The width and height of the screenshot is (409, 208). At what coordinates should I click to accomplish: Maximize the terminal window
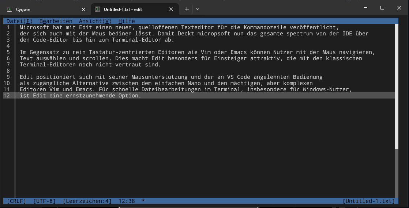382,8
